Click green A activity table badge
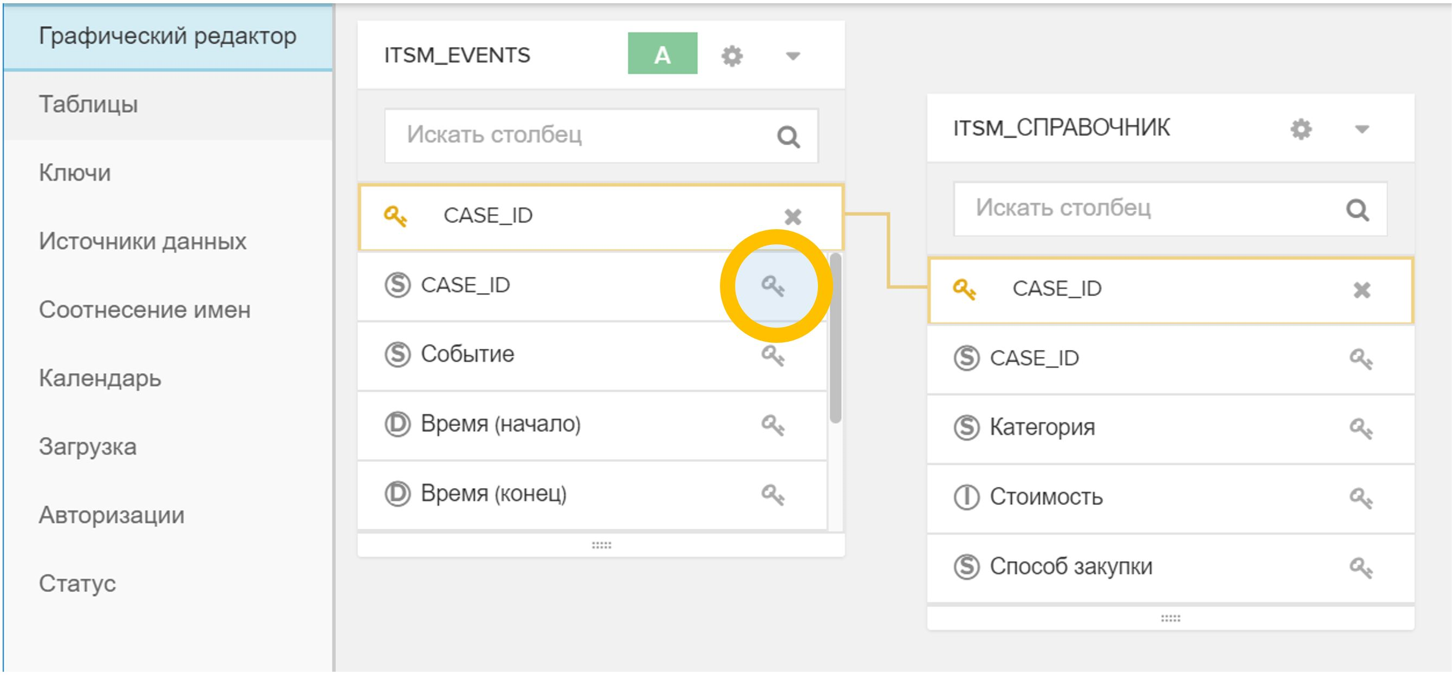The height and width of the screenshot is (675, 1455). point(662,54)
